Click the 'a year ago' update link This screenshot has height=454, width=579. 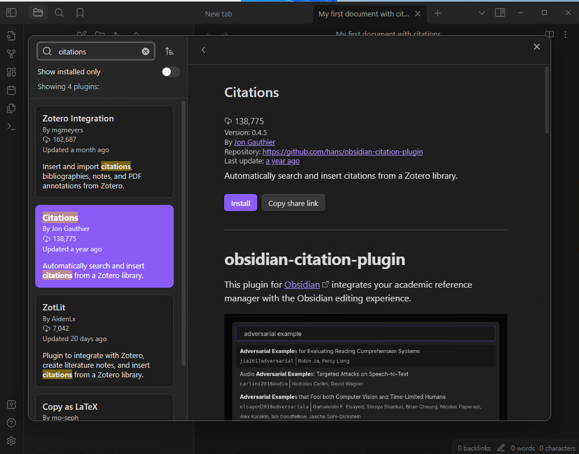[x=283, y=161]
